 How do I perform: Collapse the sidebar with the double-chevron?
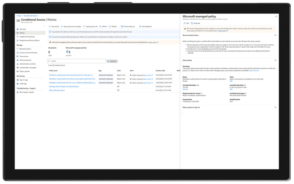tap(44, 26)
